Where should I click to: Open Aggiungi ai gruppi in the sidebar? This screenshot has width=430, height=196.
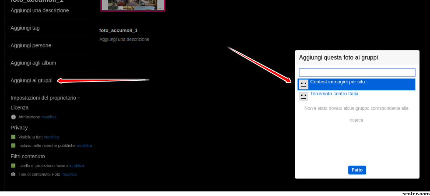[x=31, y=80]
